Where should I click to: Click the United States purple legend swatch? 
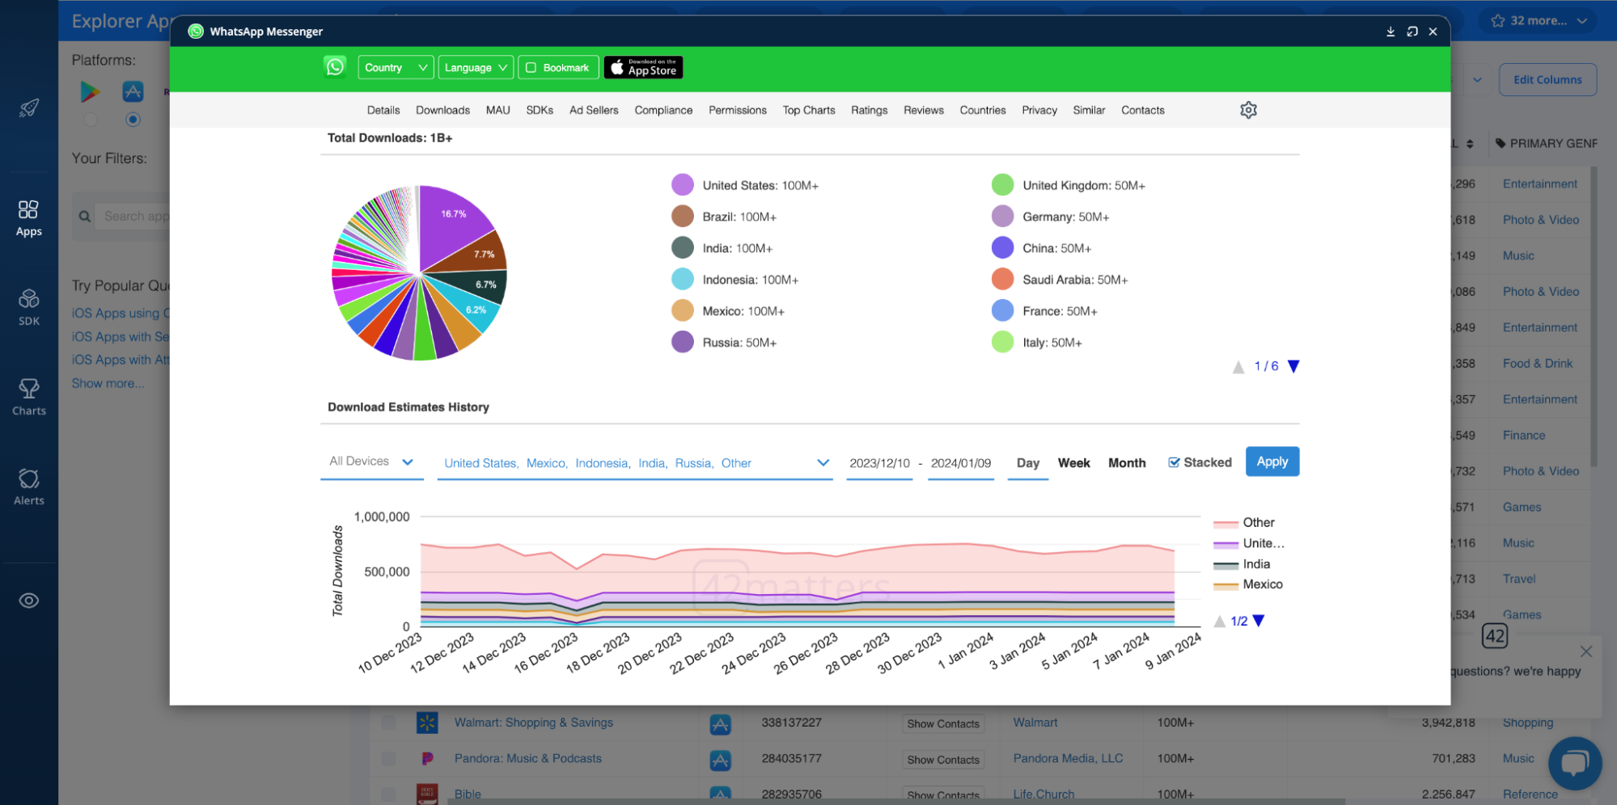683,185
